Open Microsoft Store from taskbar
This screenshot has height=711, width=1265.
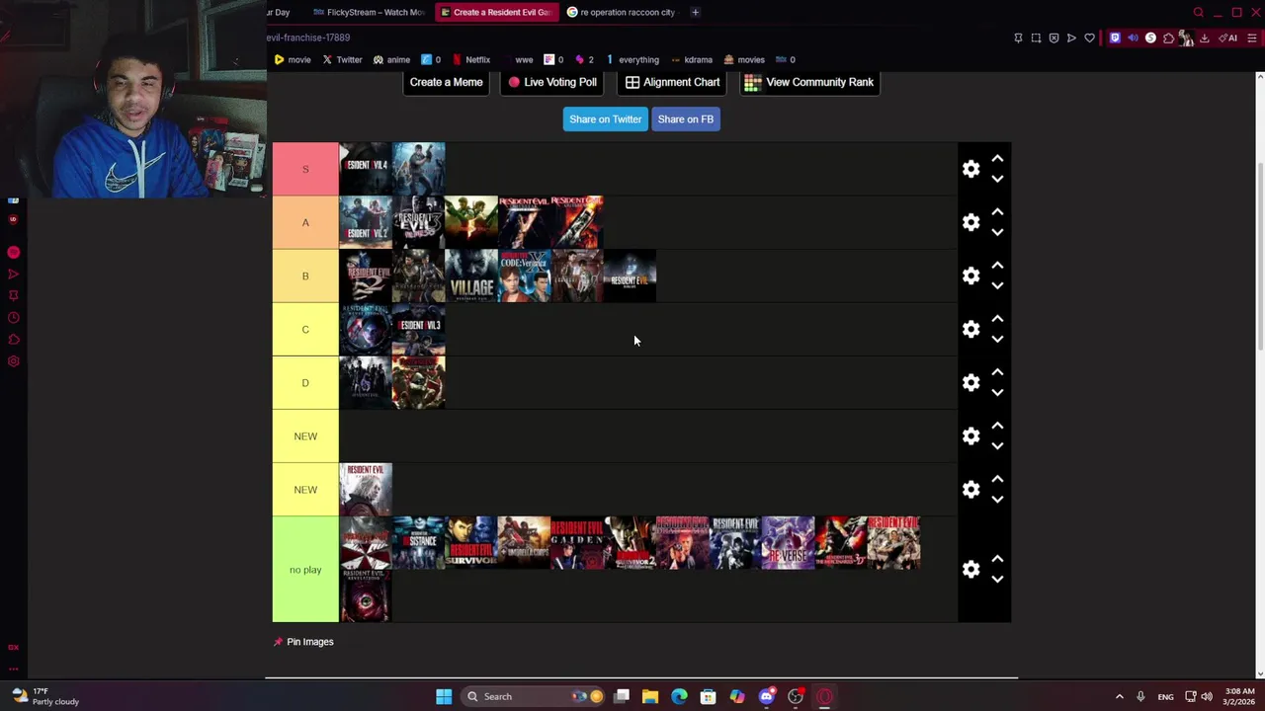pos(708,696)
